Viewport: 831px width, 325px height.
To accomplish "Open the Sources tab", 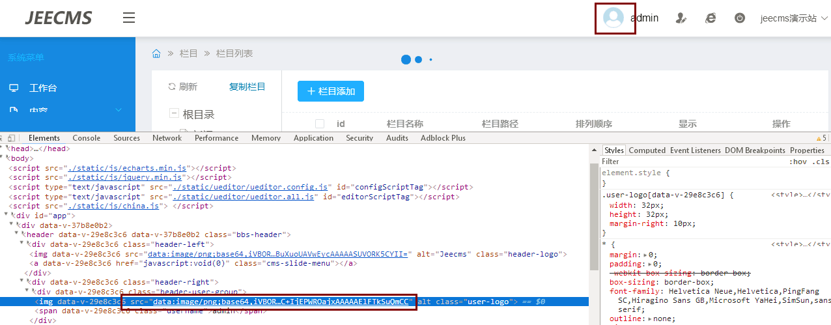I will click(x=127, y=138).
